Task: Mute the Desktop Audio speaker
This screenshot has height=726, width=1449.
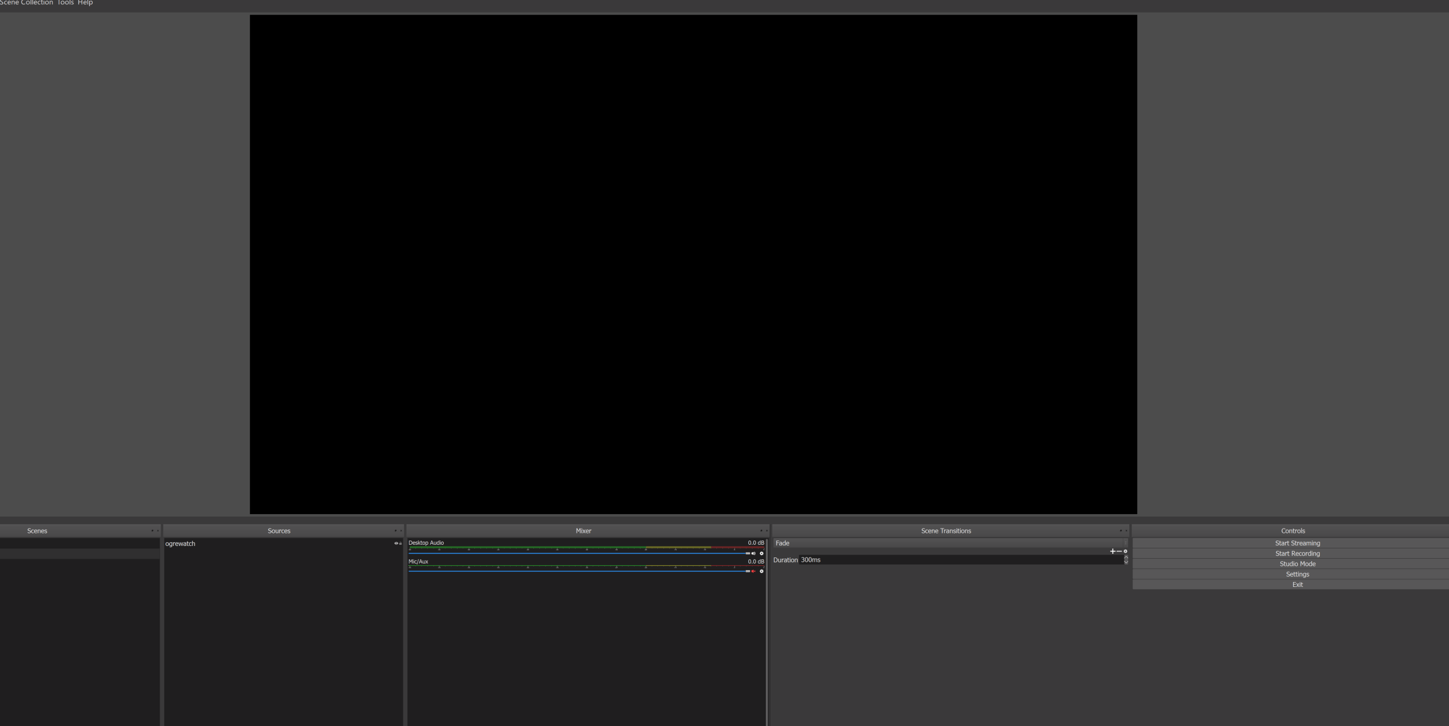Action: (754, 553)
